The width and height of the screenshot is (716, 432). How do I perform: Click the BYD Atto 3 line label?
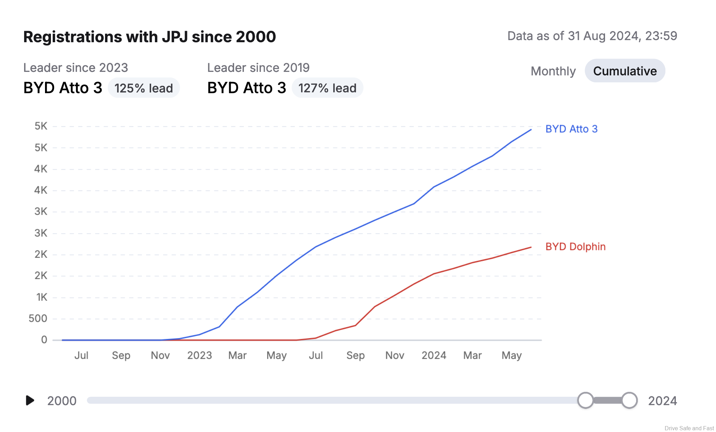pyautogui.click(x=571, y=129)
